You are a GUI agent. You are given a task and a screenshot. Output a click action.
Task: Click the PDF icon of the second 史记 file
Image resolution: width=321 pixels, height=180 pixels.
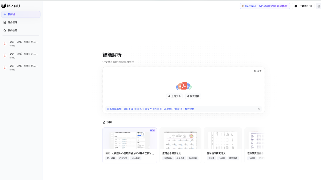pyautogui.click(x=5, y=56)
